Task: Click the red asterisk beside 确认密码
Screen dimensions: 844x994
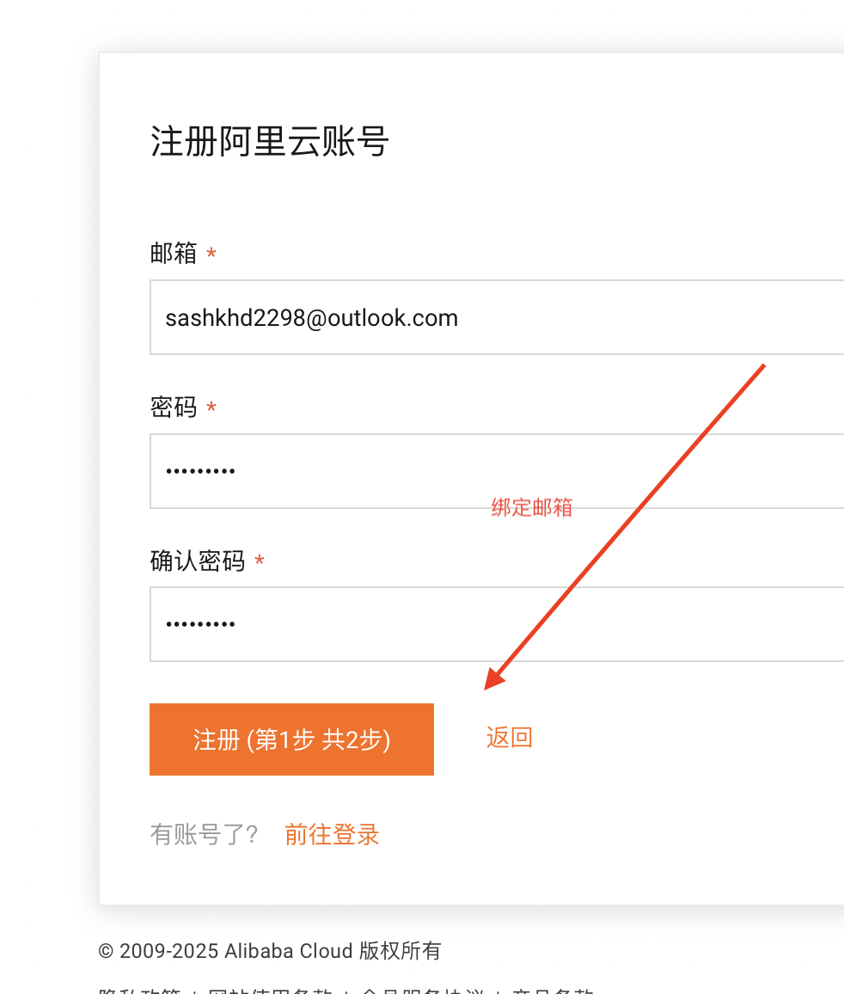Action: [x=260, y=561]
